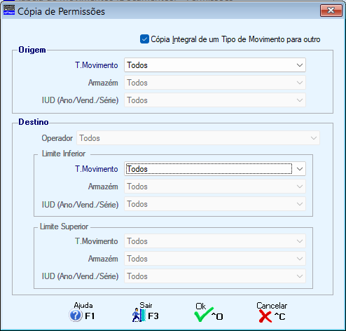Click the Sair F3 label
The image size is (346, 331).
coord(153,316)
